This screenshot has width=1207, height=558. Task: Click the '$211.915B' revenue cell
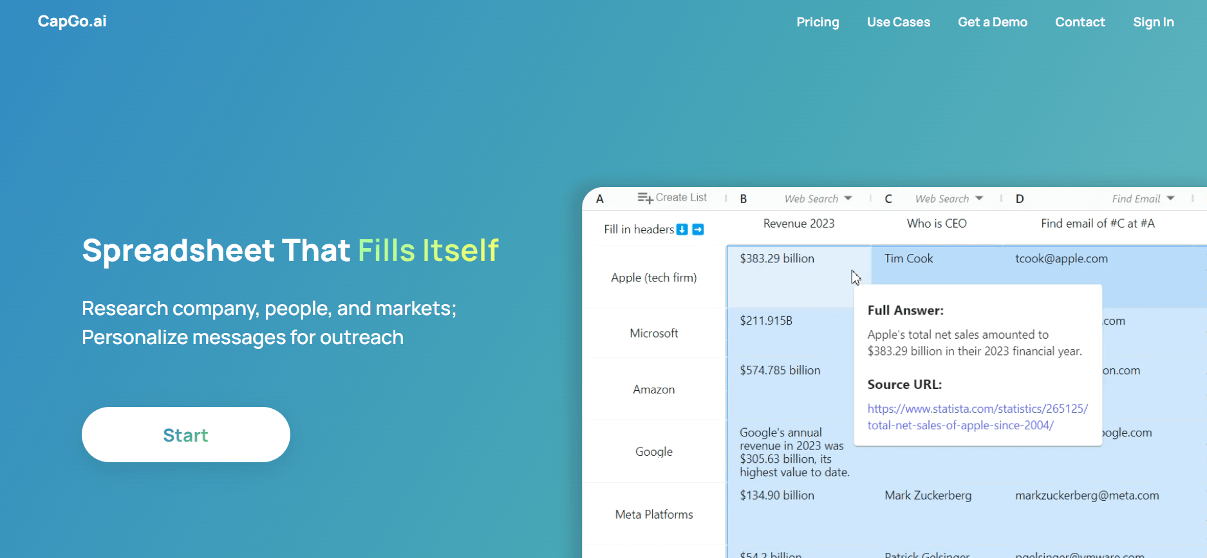pos(791,332)
